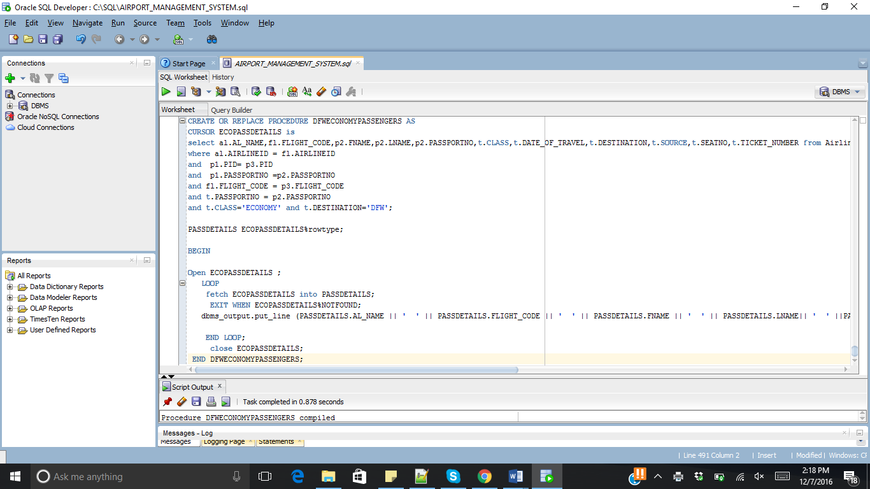This screenshot has width=870, height=489.
Task: Select the Script Output tab
Action: (x=192, y=387)
